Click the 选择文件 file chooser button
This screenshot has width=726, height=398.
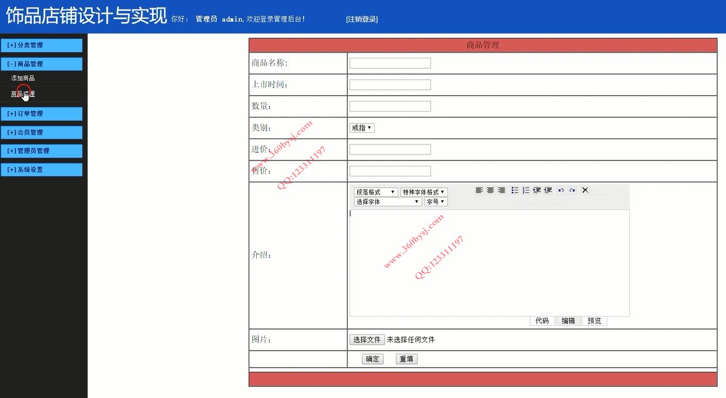pos(367,340)
